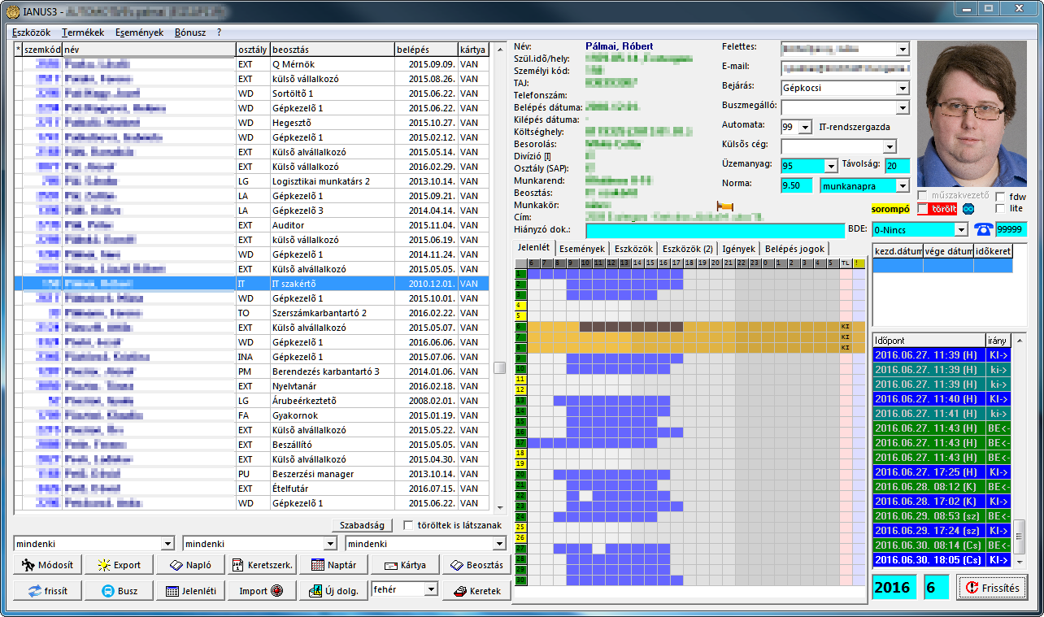Click the Busz bus icon button
This screenshot has height=617, width=1044.
[x=119, y=591]
